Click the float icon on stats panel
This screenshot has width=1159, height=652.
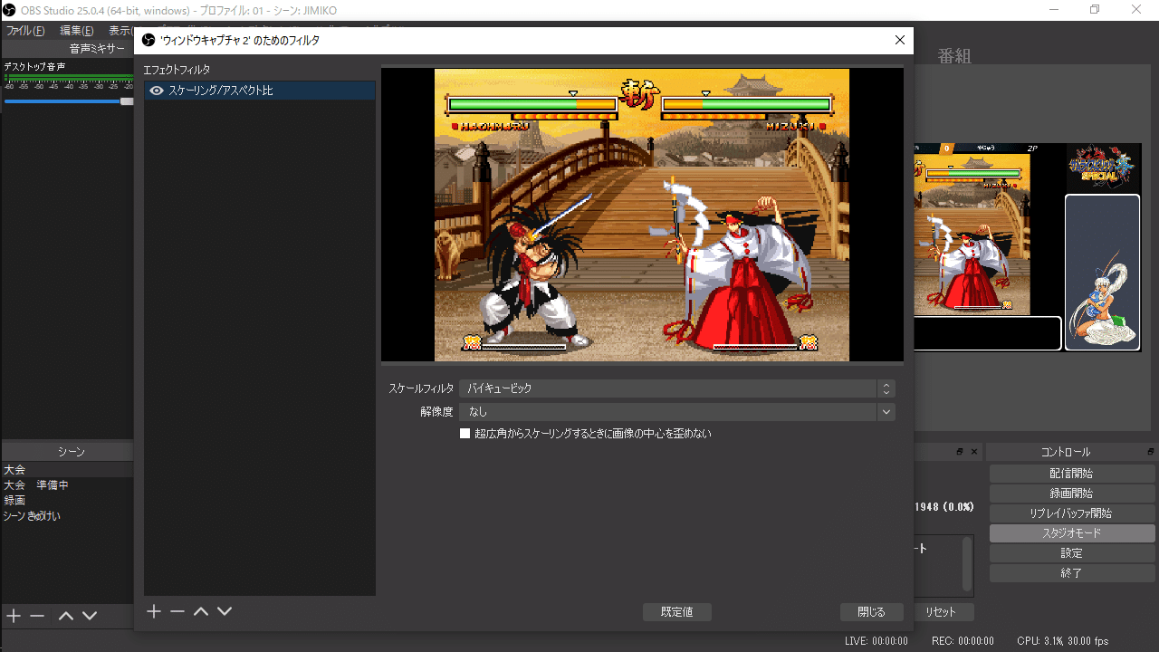tap(960, 451)
